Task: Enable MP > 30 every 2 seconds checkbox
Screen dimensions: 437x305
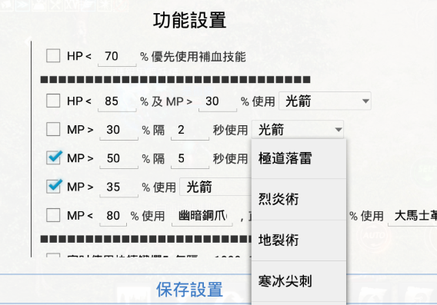Action: (x=53, y=129)
